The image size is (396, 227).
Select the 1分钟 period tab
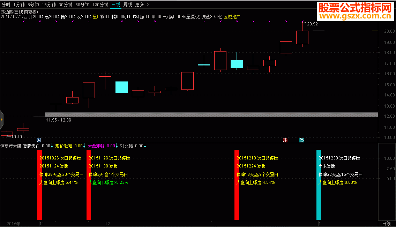tap(19, 5)
